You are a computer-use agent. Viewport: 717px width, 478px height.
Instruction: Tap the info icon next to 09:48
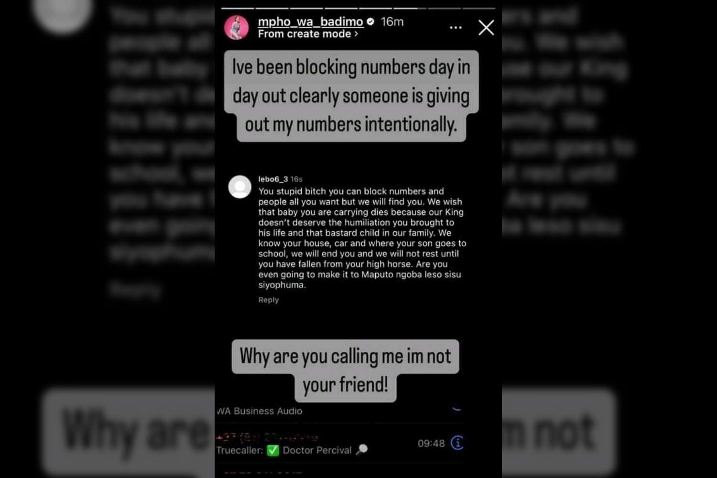[x=457, y=443]
